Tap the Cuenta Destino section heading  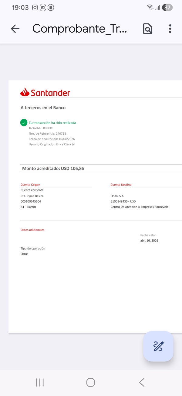point(121,185)
